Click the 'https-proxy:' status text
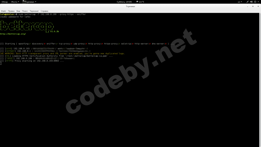The image size is (261, 147). [112, 44]
